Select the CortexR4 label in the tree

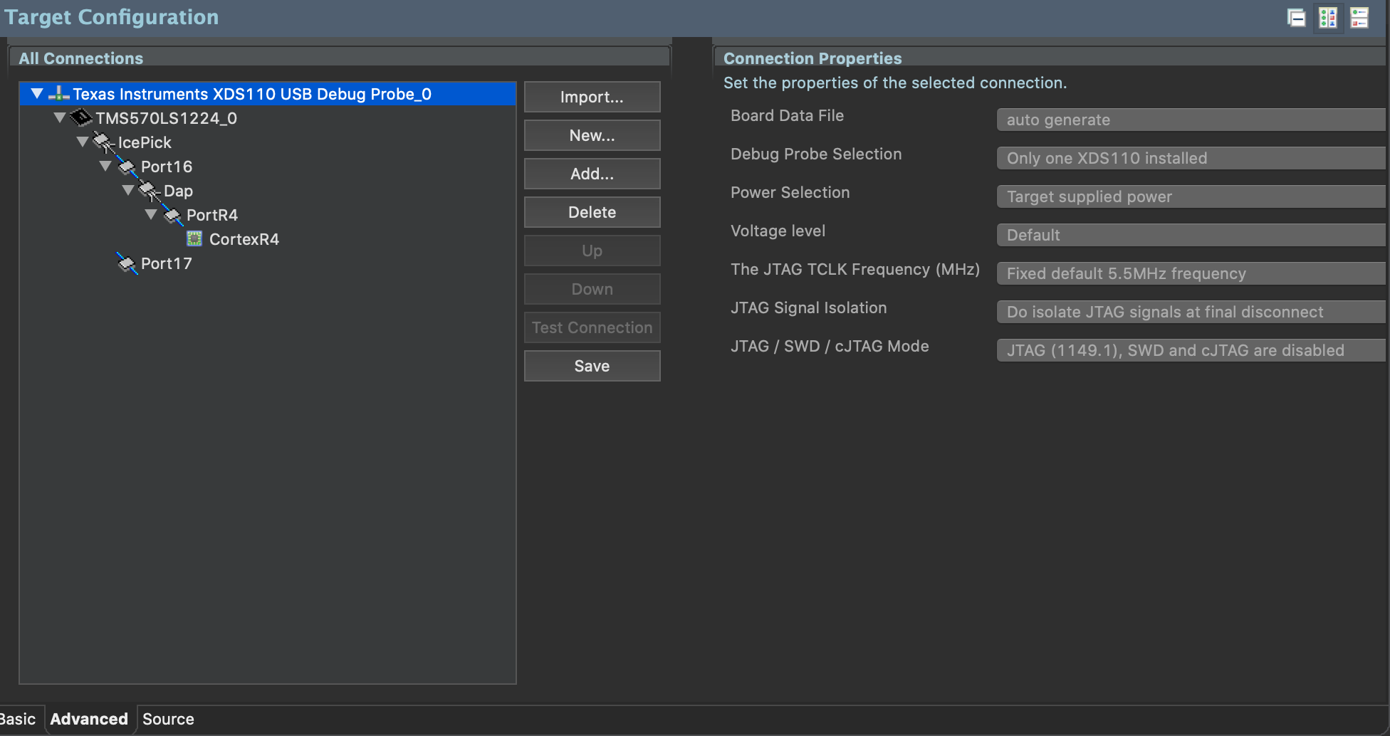tap(244, 239)
